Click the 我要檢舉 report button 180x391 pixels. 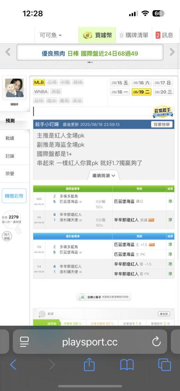click(162, 124)
